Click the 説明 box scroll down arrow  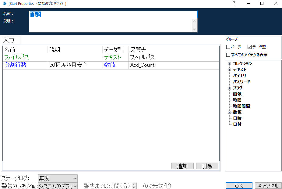coord(194,29)
